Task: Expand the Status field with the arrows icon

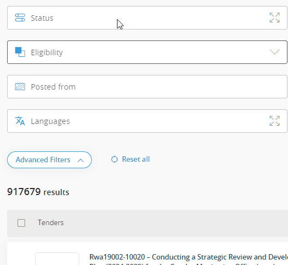Action: click(x=274, y=17)
